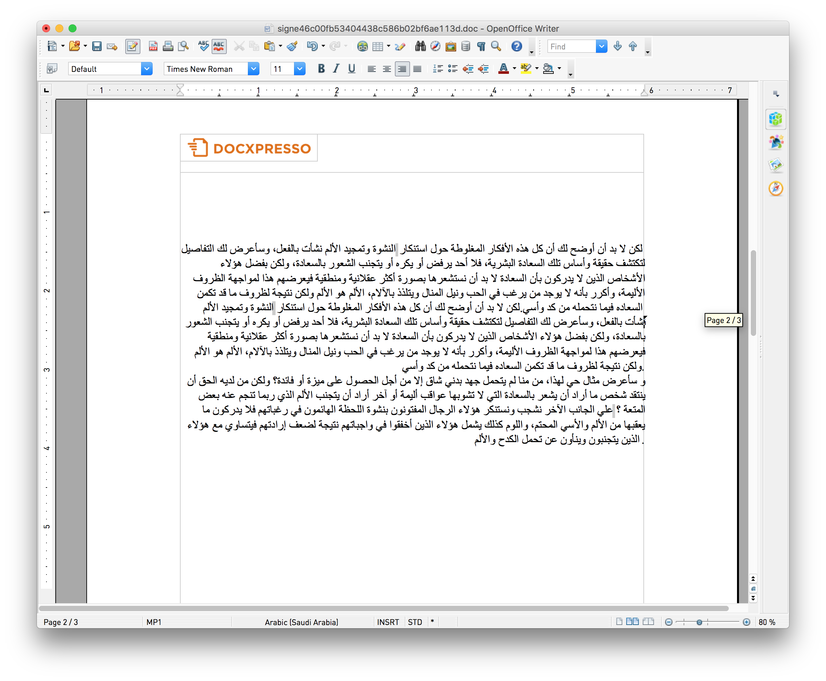The width and height of the screenshot is (826, 681).
Task: Open Page Preview
Action: point(184,46)
